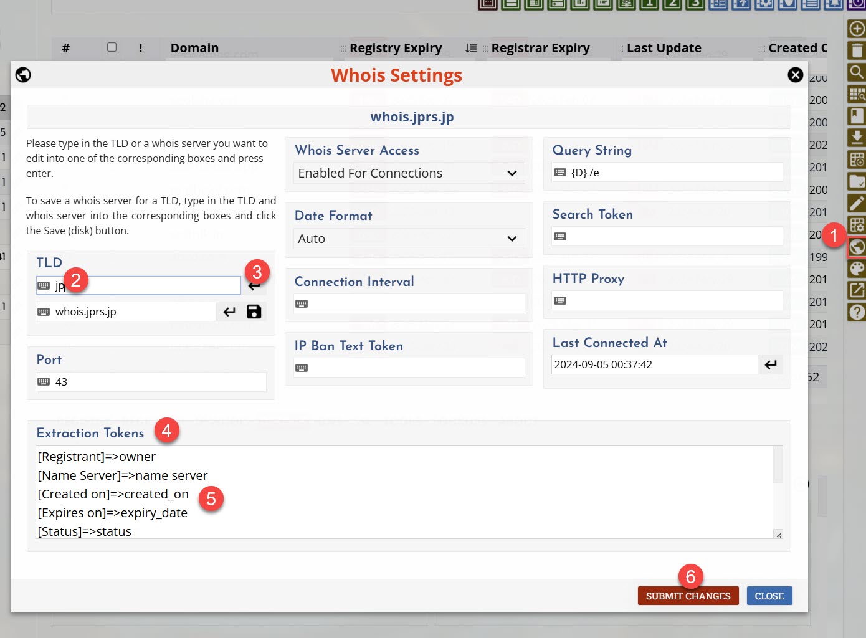This screenshot has height=638, width=866.
Task: Focus the whois.jprs.jp server input field
Action: pos(126,312)
